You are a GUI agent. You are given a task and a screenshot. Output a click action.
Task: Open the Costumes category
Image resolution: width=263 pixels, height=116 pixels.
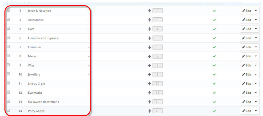point(35,47)
